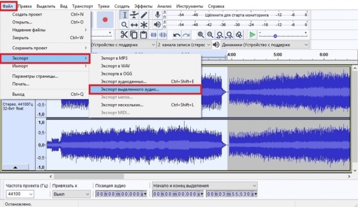Open the recording device dropdown
358x207 pixels.
123,45
